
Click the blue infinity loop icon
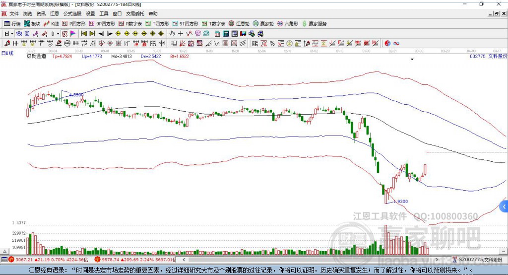tap(396, 43)
